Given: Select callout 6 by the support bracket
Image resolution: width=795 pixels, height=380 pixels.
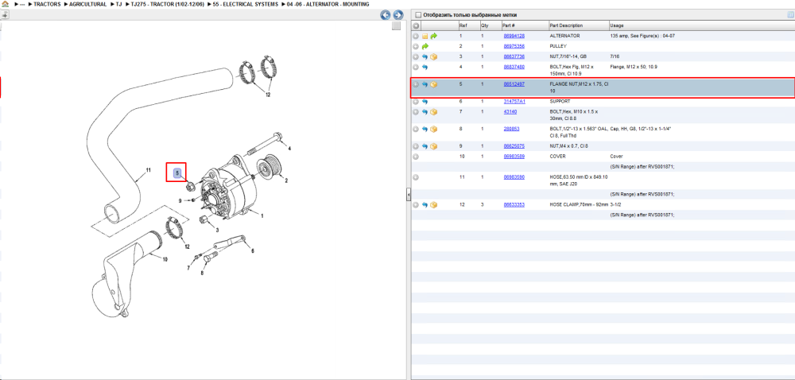Looking at the screenshot, I should click(253, 250).
